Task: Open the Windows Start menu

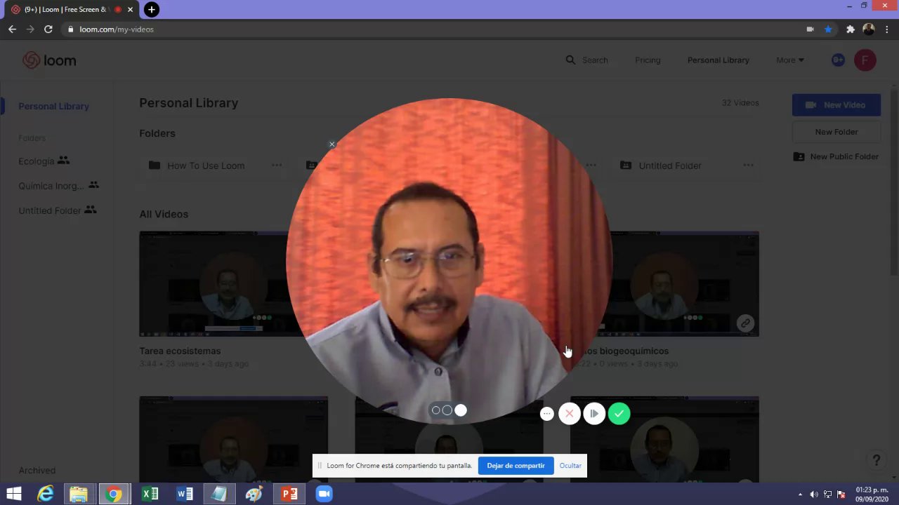Action: click(x=14, y=494)
